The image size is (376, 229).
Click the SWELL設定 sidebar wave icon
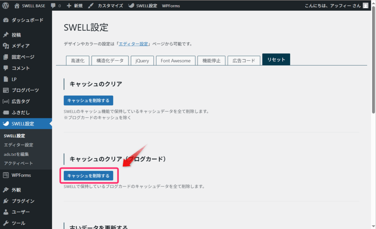tap(6, 123)
